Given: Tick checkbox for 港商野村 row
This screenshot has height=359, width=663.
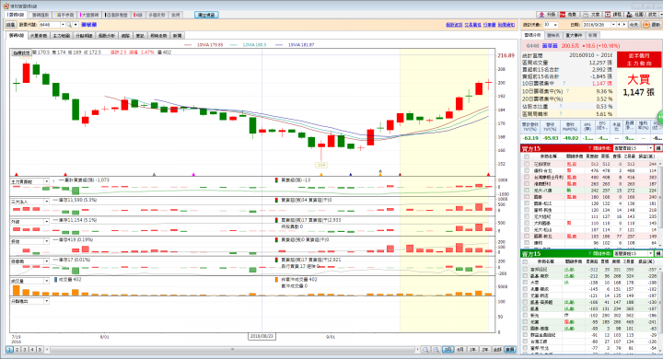Looking at the screenshot, I should 527,184.
